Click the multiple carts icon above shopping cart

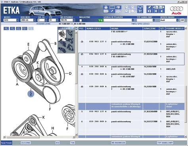tap(140, 7)
